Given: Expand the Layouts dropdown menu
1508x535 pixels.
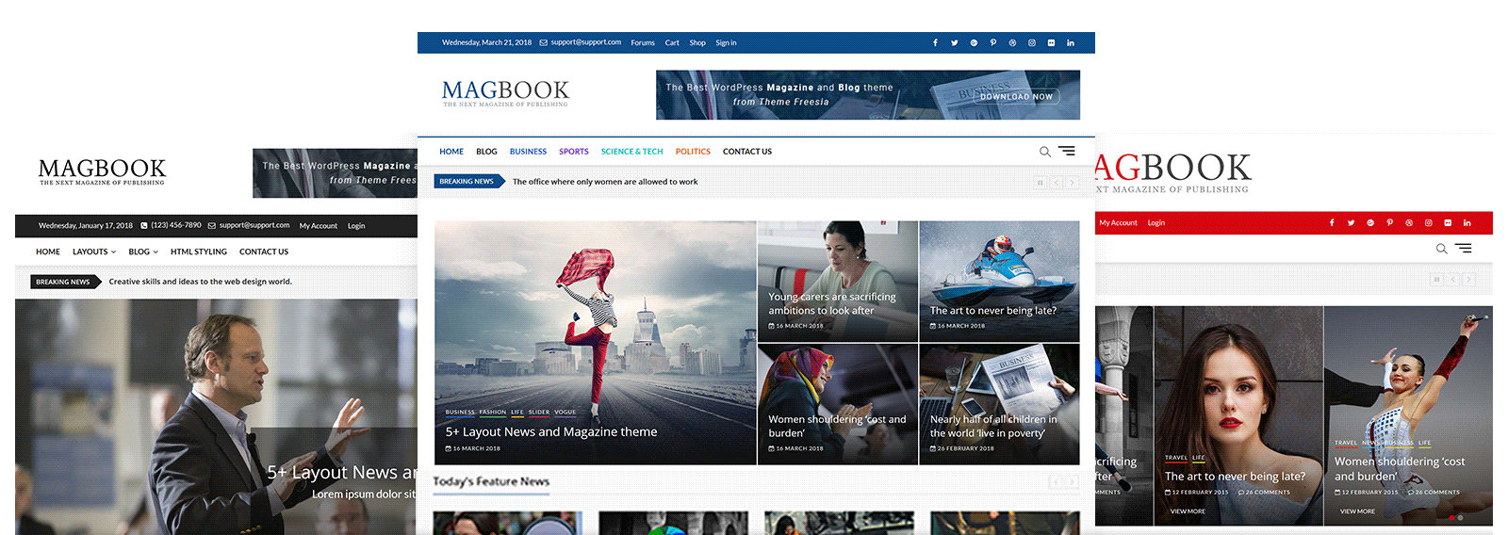Looking at the screenshot, I should [94, 252].
